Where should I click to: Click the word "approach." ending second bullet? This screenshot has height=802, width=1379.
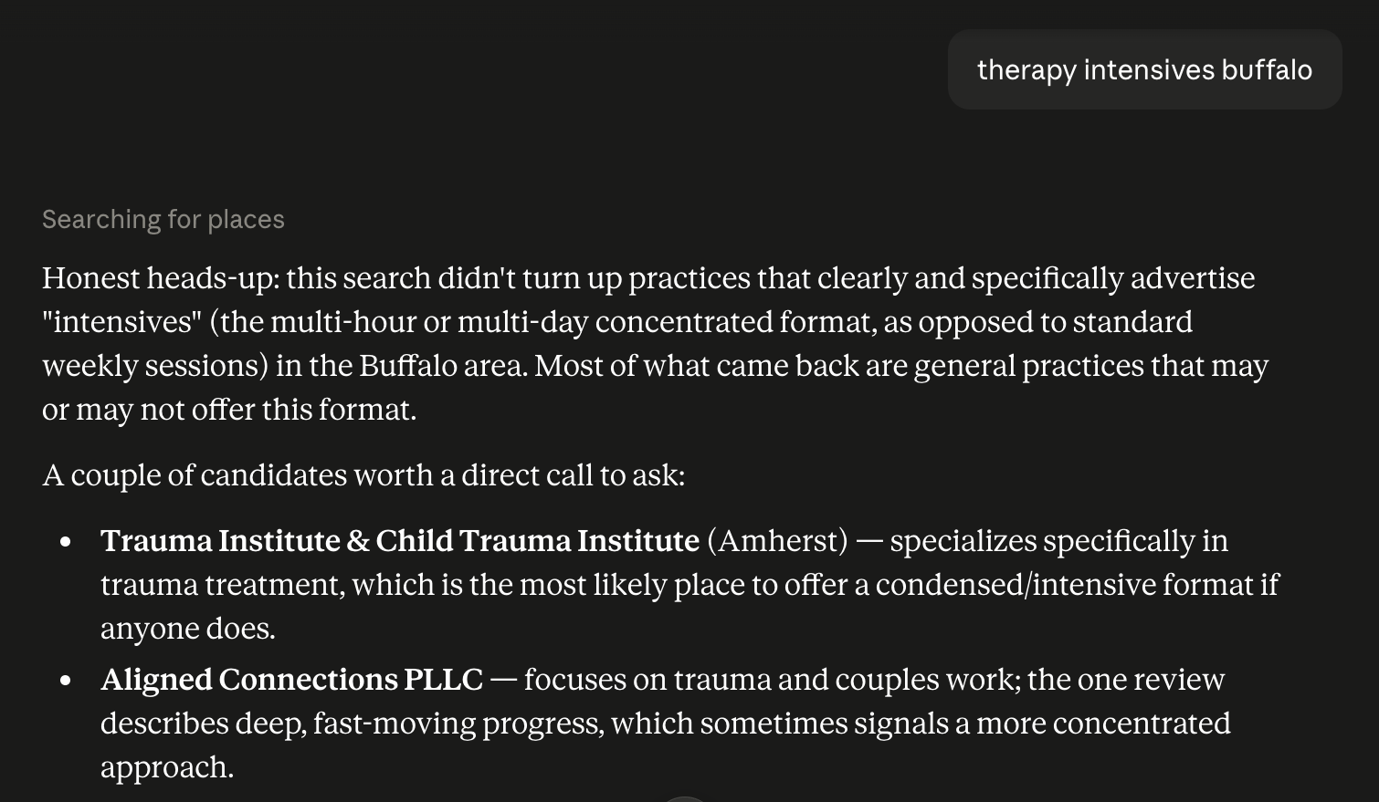click(167, 767)
